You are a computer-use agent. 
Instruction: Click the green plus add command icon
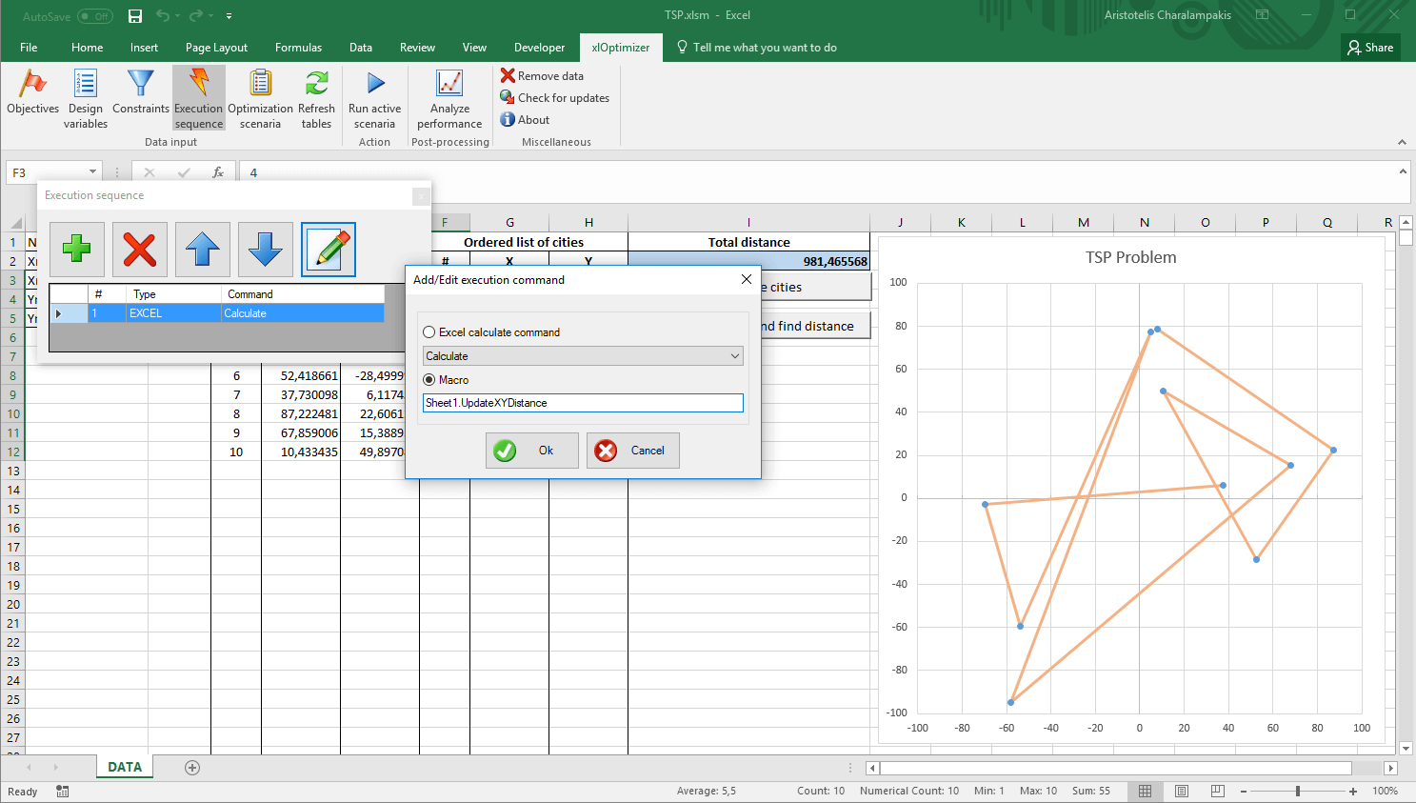click(x=76, y=250)
